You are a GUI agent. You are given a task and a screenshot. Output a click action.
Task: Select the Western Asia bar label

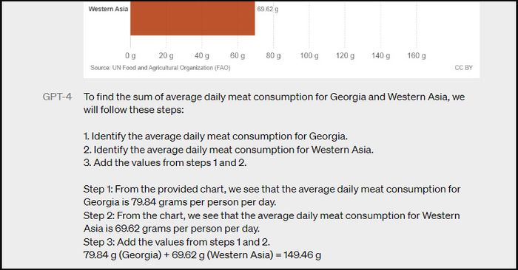pyautogui.click(x=108, y=9)
